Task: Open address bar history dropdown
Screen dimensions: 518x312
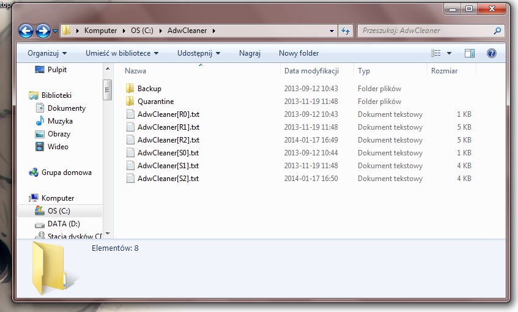Action: coord(331,31)
